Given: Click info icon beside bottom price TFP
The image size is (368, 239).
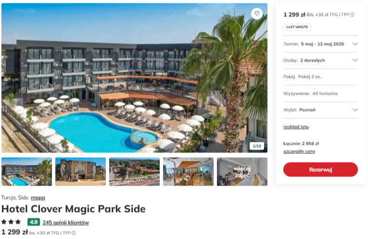Looking at the screenshot, I should [x=74, y=233].
